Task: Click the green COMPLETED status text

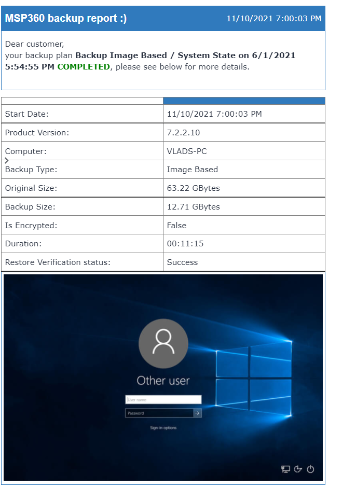Action: point(84,66)
